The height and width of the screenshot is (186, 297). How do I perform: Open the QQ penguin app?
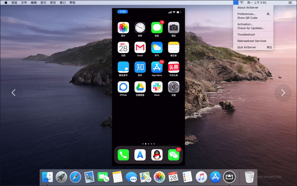[x=157, y=155]
